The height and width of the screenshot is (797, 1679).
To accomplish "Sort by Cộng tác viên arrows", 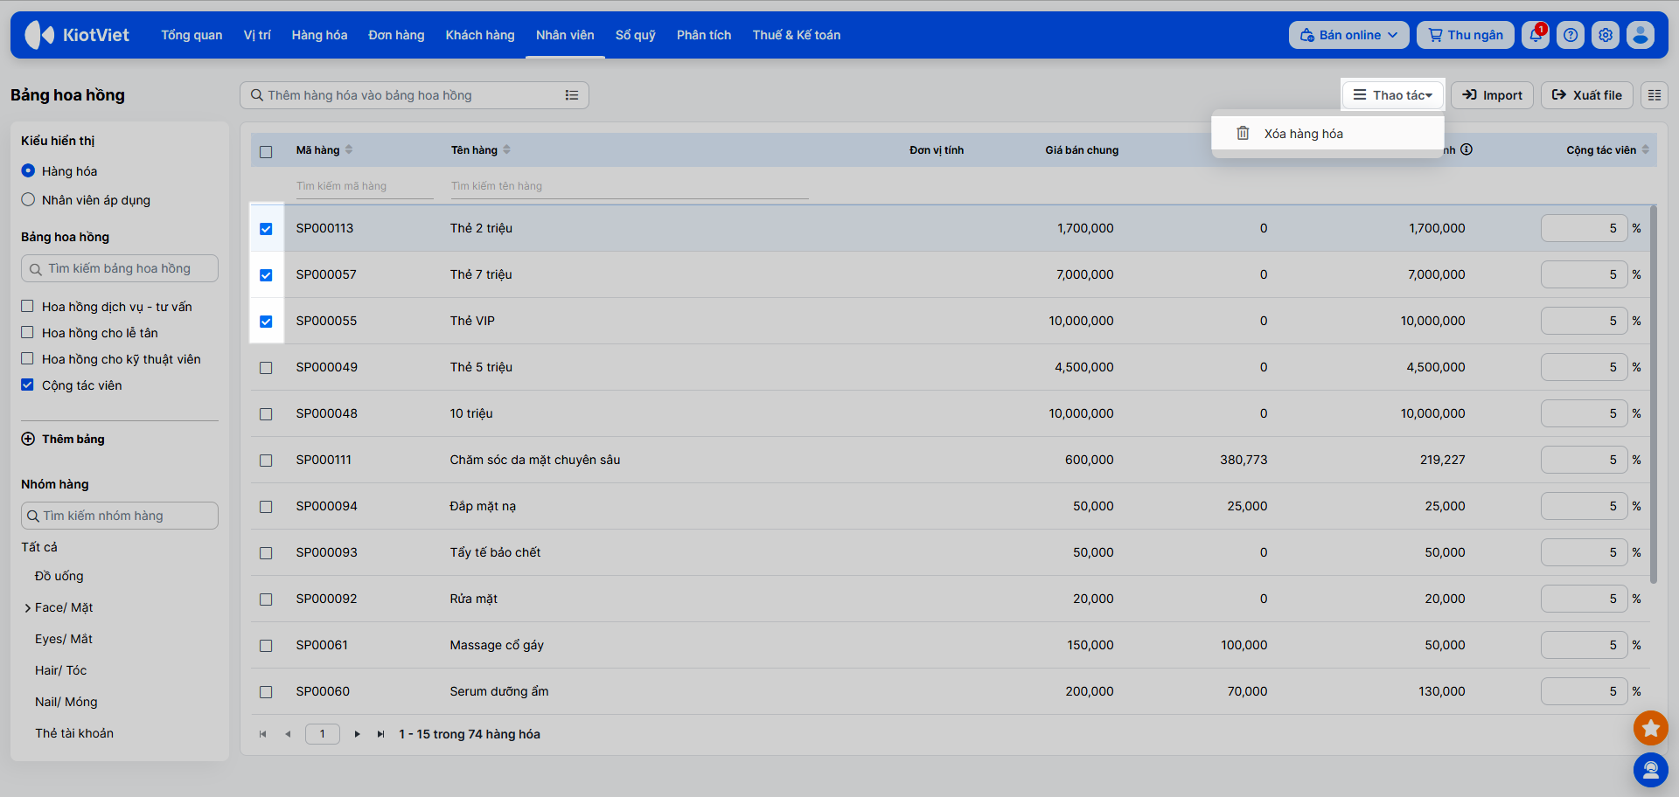I will (x=1646, y=149).
